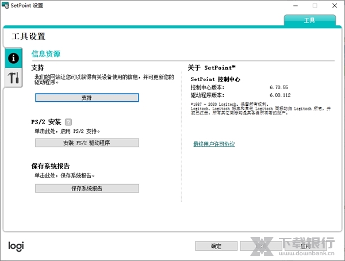Open the hammer and screwdriver tools icon
This screenshot has width=345, height=261.
13,78
